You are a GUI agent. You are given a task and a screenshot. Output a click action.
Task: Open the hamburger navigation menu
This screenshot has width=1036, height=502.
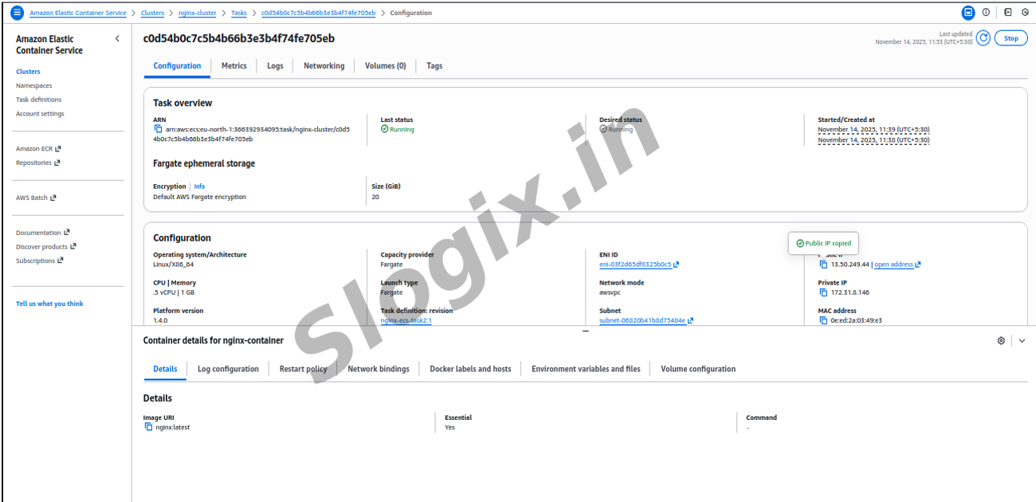[x=17, y=13]
